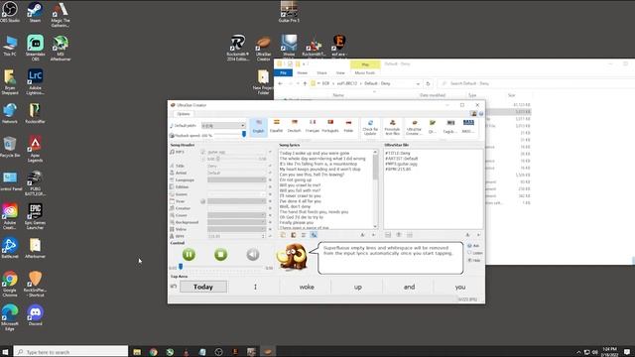Click the undo tap icon left of Today

(174, 287)
